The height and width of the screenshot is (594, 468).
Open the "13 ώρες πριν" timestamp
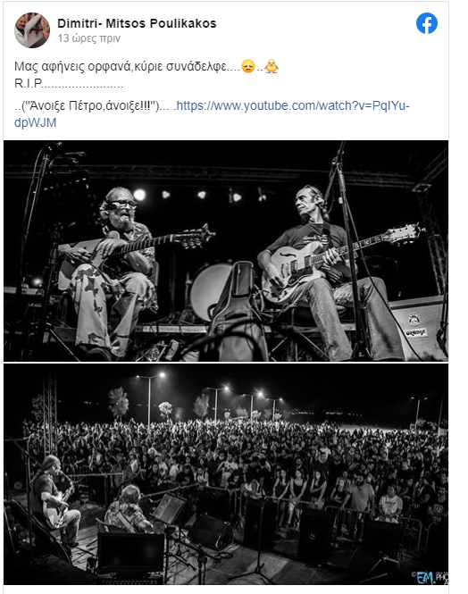[89, 38]
